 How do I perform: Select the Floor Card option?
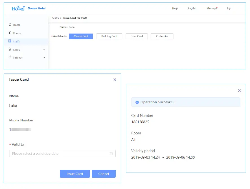click(x=137, y=36)
